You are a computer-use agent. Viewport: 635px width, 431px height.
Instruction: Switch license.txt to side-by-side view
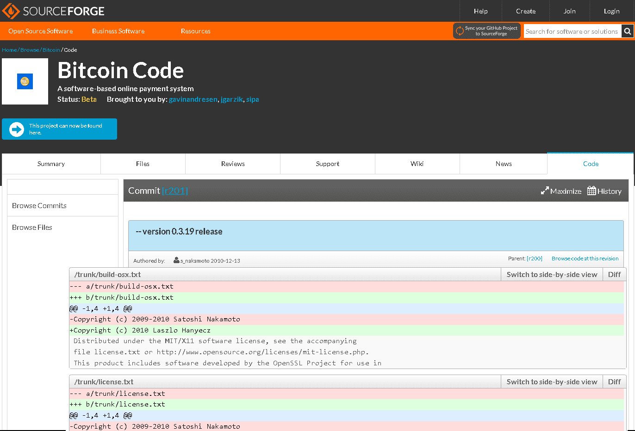pos(552,382)
